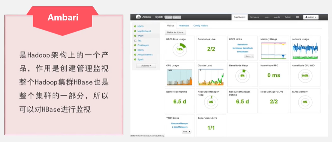
Task: Select the Metrics tab
Action: 170,26
